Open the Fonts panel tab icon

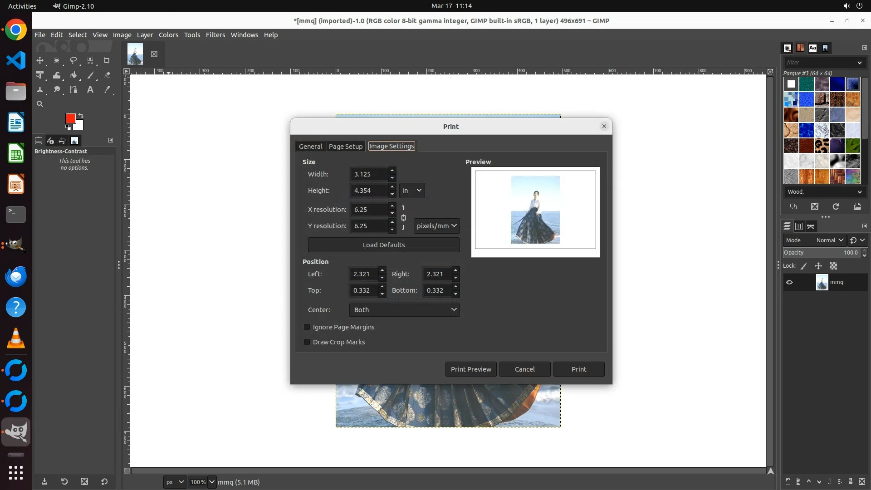pyautogui.click(x=812, y=48)
